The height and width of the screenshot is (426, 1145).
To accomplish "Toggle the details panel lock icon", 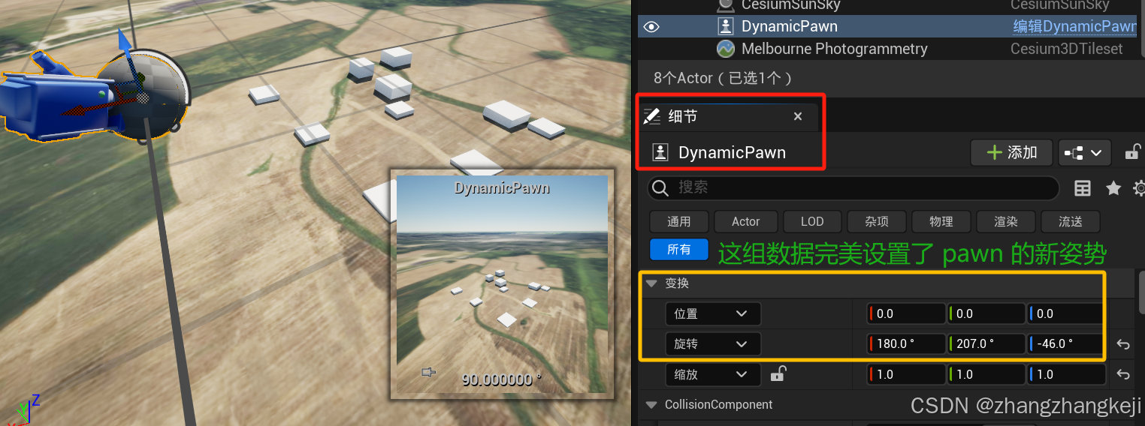I will pyautogui.click(x=1132, y=152).
